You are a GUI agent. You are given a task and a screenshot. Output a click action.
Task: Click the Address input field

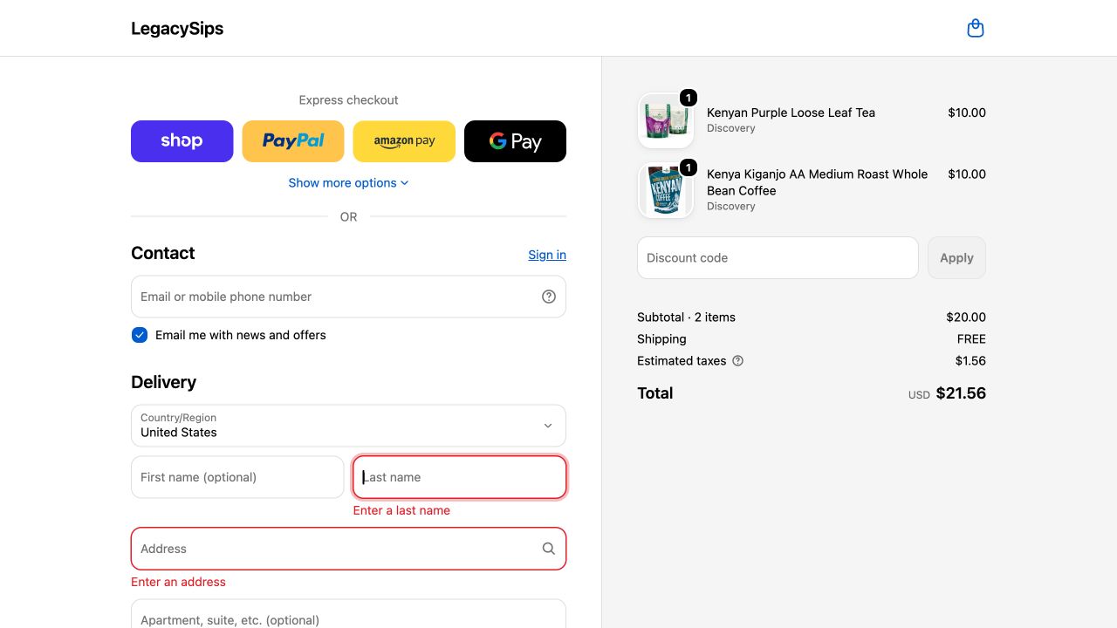point(348,549)
